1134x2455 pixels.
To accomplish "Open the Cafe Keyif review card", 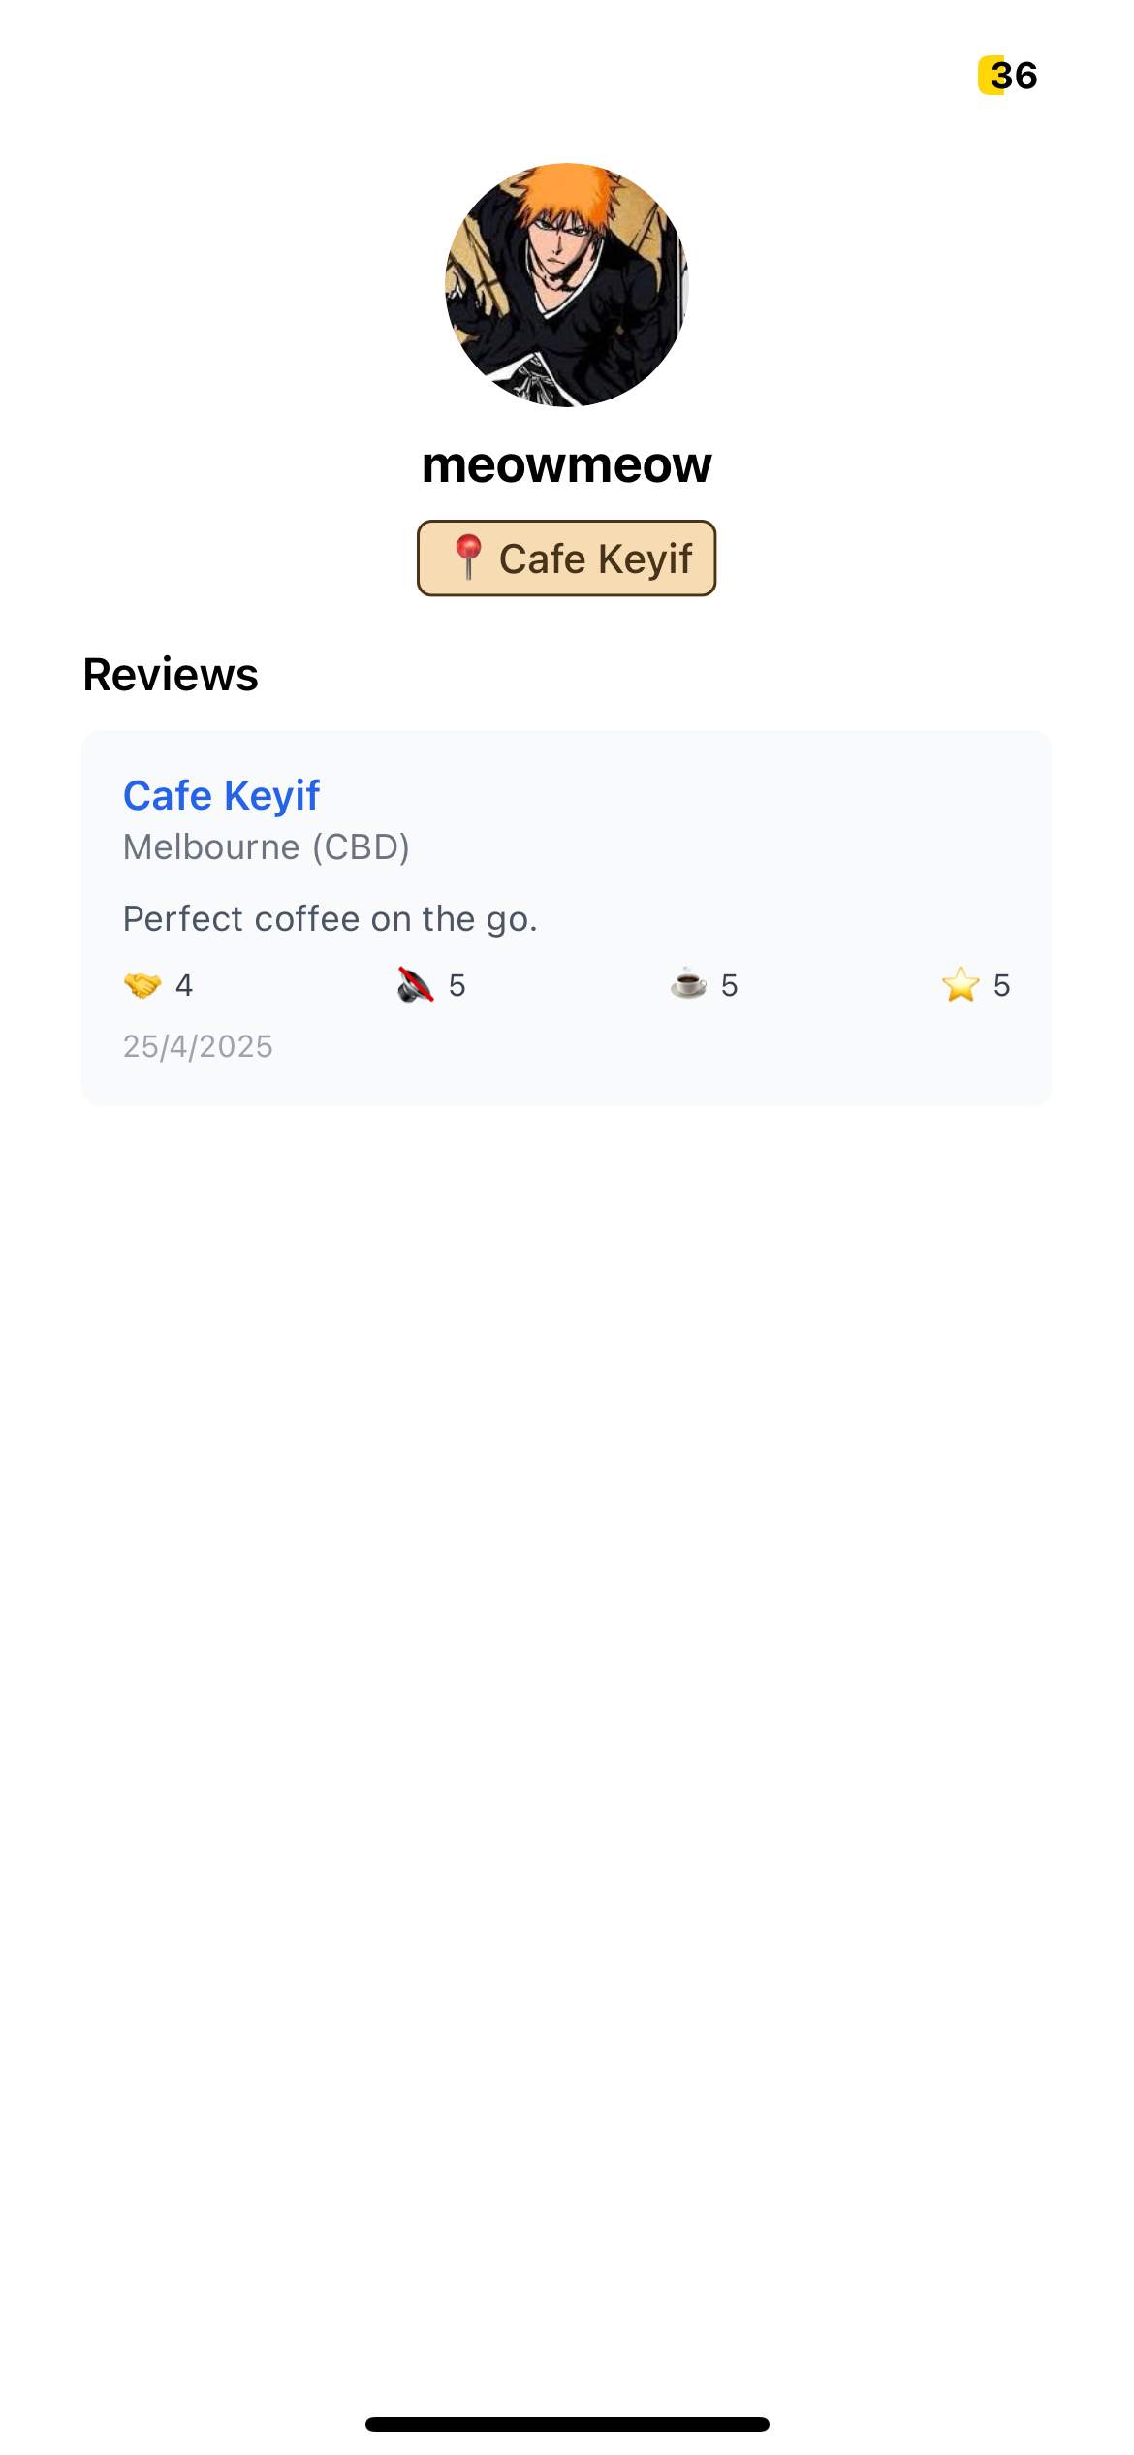I will coord(567,918).
